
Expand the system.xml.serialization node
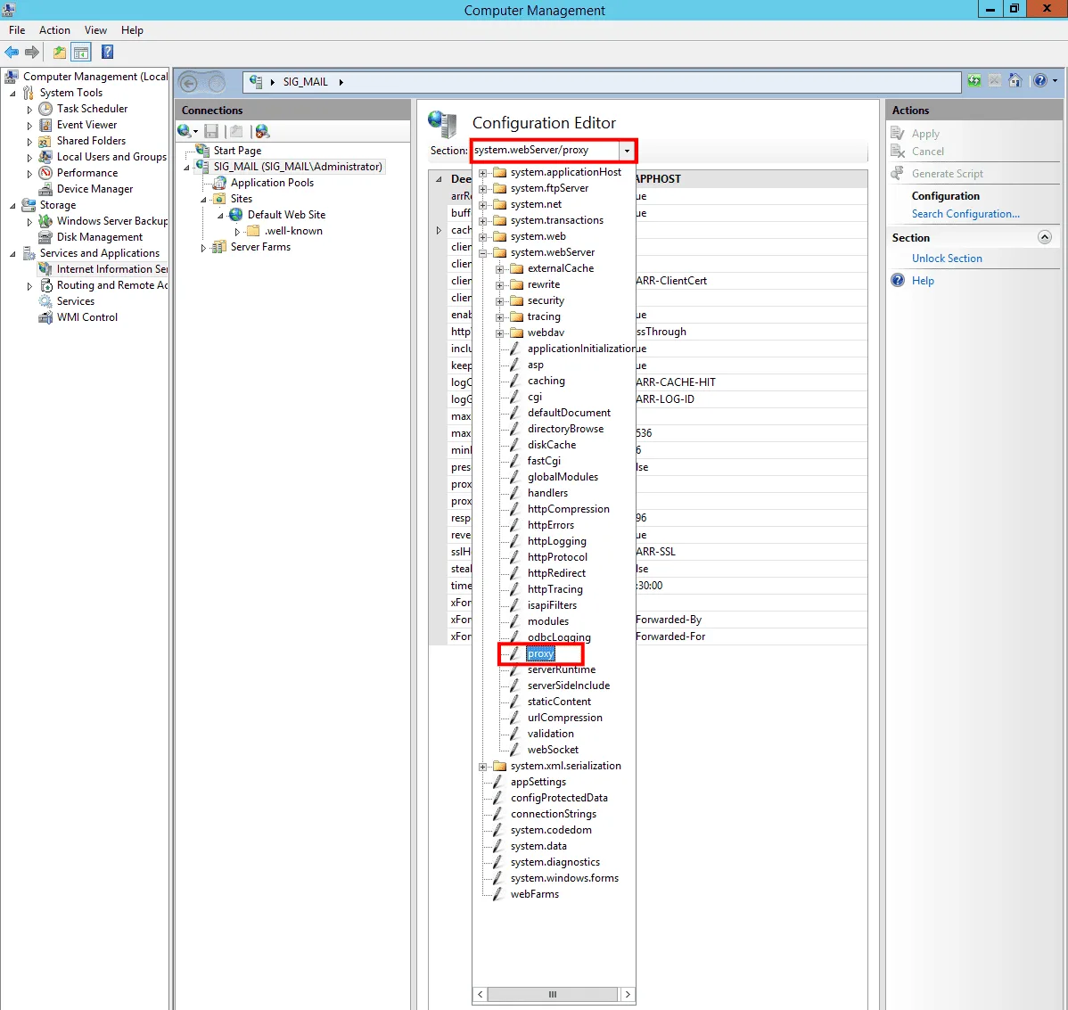click(483, 766)
